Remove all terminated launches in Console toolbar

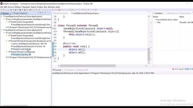click(177, 69)
